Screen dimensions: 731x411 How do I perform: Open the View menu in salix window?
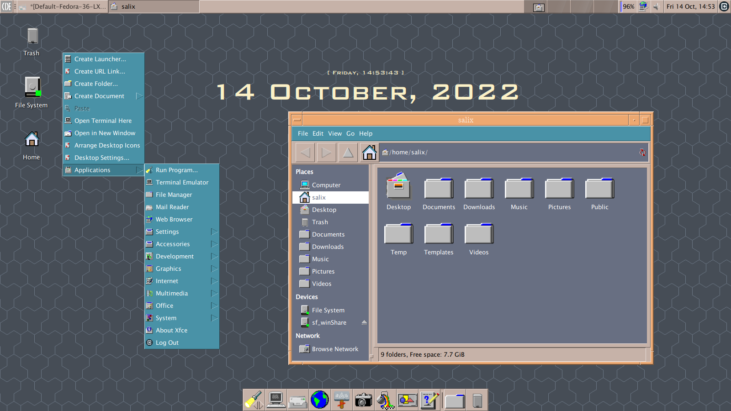(335, 133)
